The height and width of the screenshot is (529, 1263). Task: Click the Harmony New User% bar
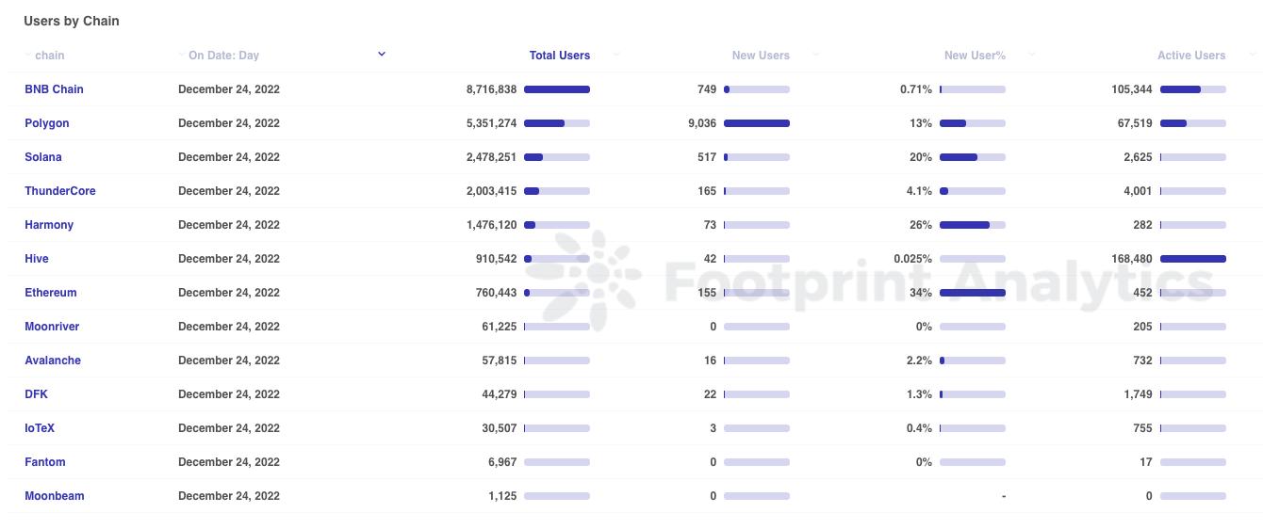click(x=973, y=225)
